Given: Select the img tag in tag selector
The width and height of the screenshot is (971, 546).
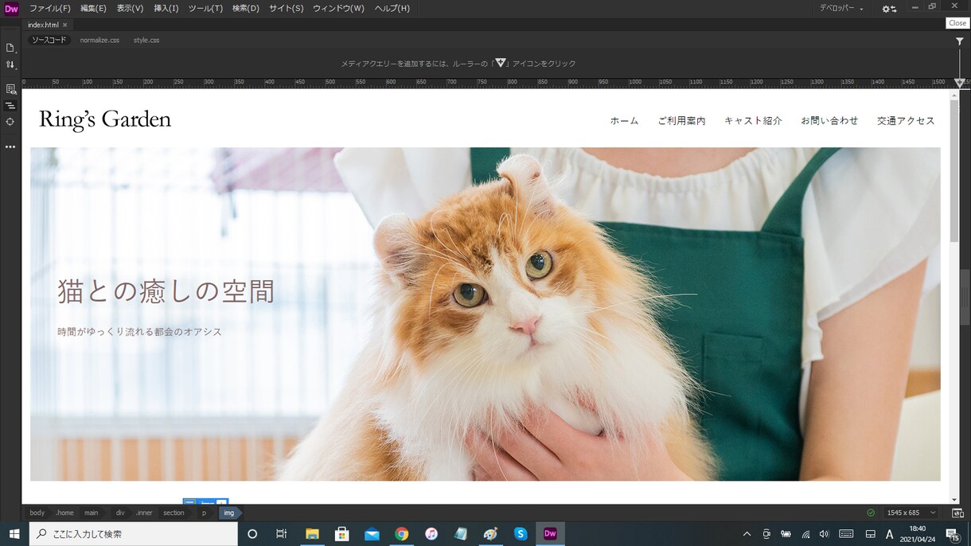Looking at the screenshot, I should (229, 513).
